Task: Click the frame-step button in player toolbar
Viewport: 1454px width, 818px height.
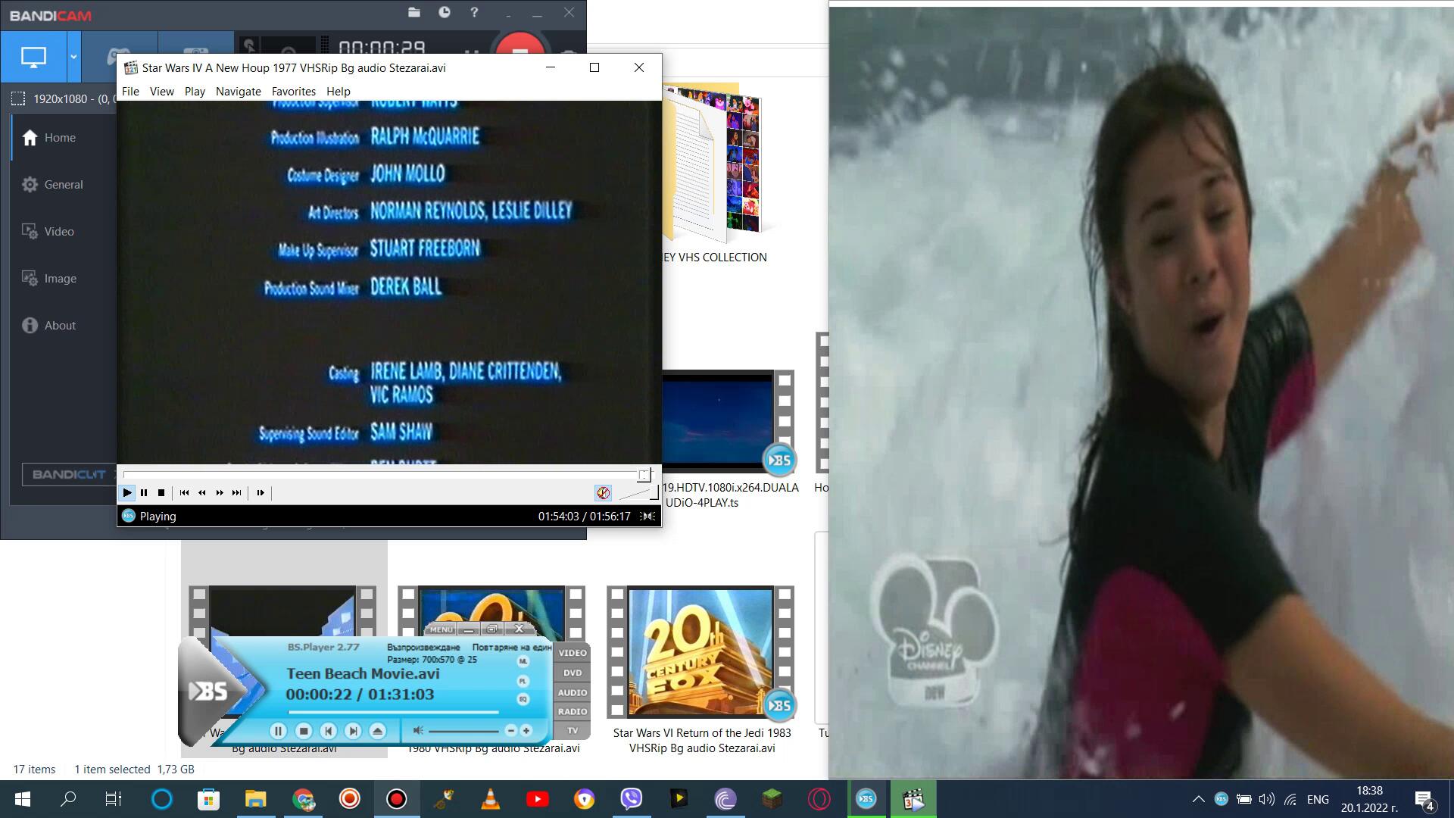Action: [x=261, y=493]
